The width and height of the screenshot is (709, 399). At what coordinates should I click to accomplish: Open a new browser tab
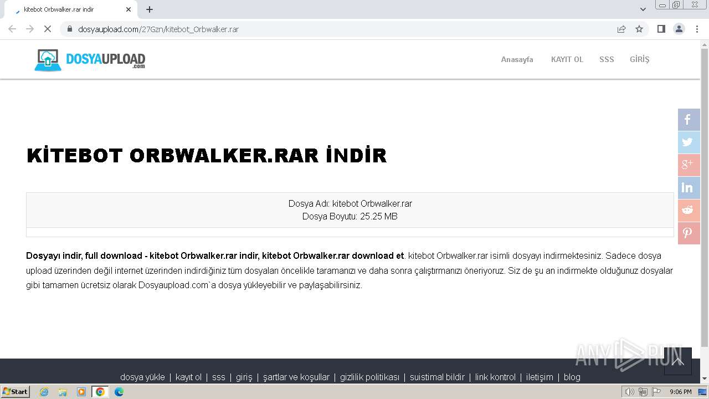150,9
